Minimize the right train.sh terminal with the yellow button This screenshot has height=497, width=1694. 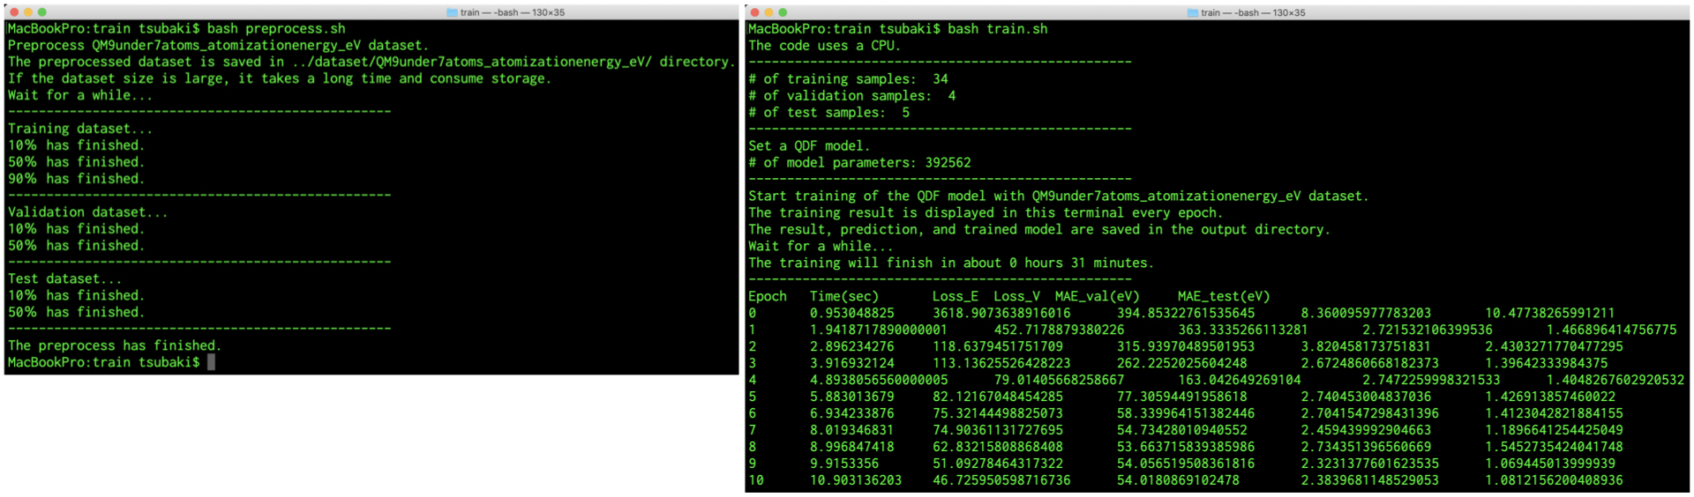tap(768, 12)
